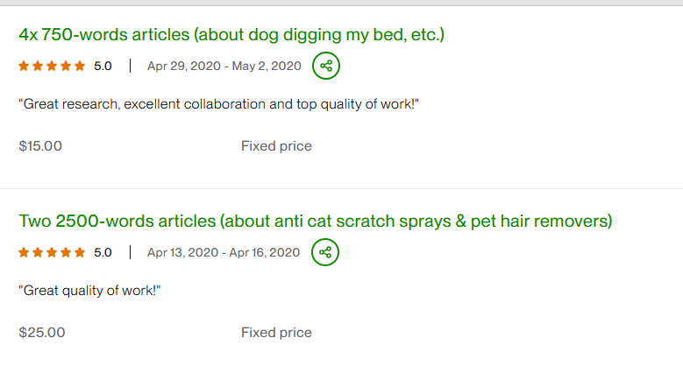This screenshot has height=373, width=683.
Task: Click the 5.0 score on the cat sprays job
Action: click(103, 252)
